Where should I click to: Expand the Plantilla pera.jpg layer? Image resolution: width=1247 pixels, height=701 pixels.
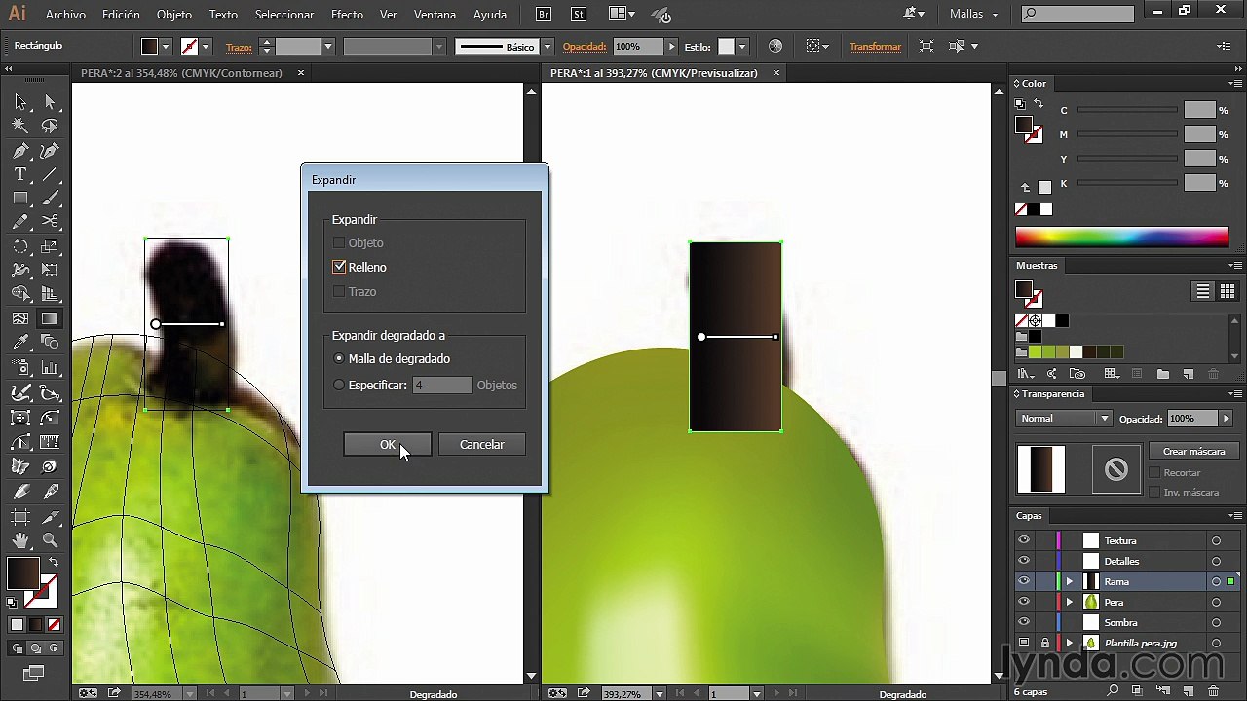[1070, 643]
